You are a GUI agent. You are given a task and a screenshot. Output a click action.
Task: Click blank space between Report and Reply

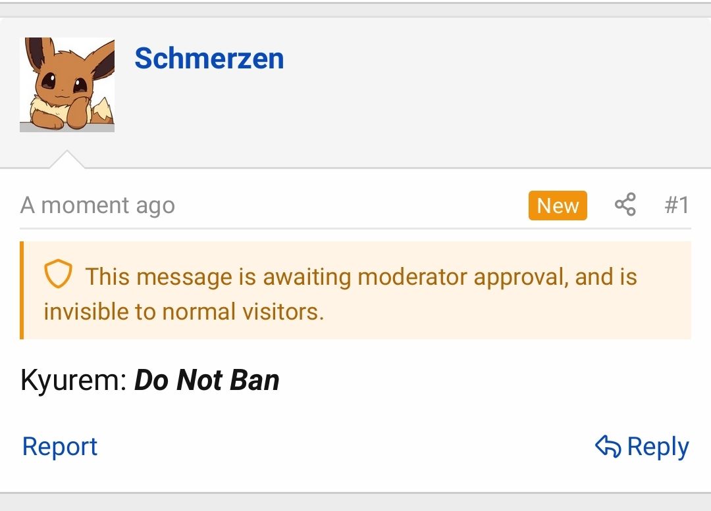pos(342,447)
